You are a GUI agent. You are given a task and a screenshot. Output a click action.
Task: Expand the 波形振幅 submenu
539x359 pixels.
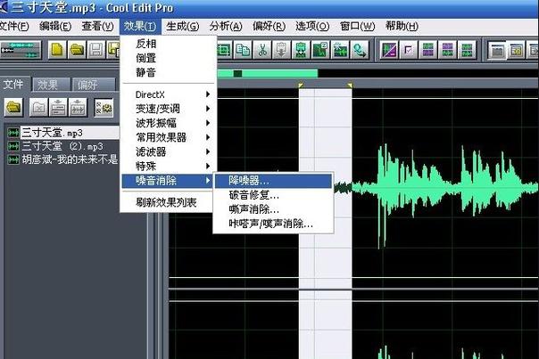tap(170, 123)
